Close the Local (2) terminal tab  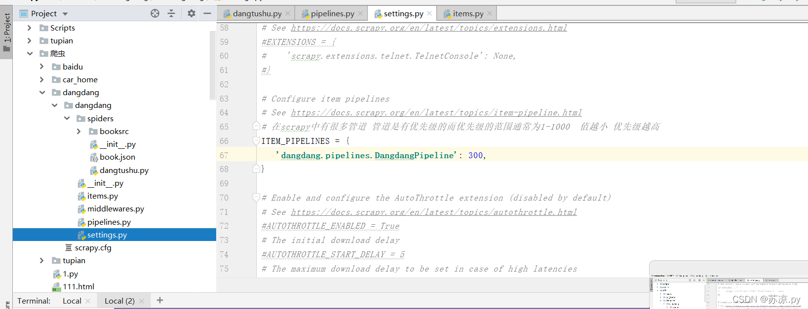coord(142,301)
